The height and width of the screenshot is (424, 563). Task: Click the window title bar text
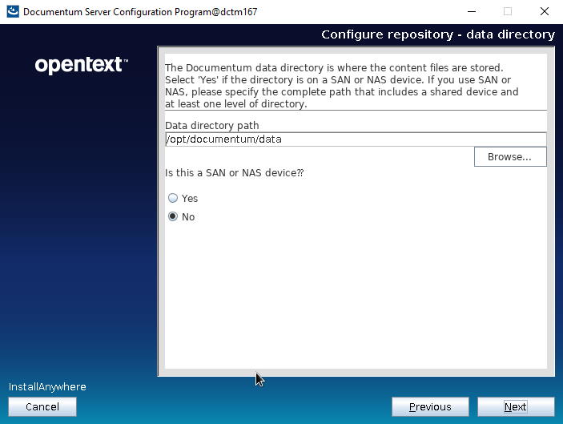point(140,12)
